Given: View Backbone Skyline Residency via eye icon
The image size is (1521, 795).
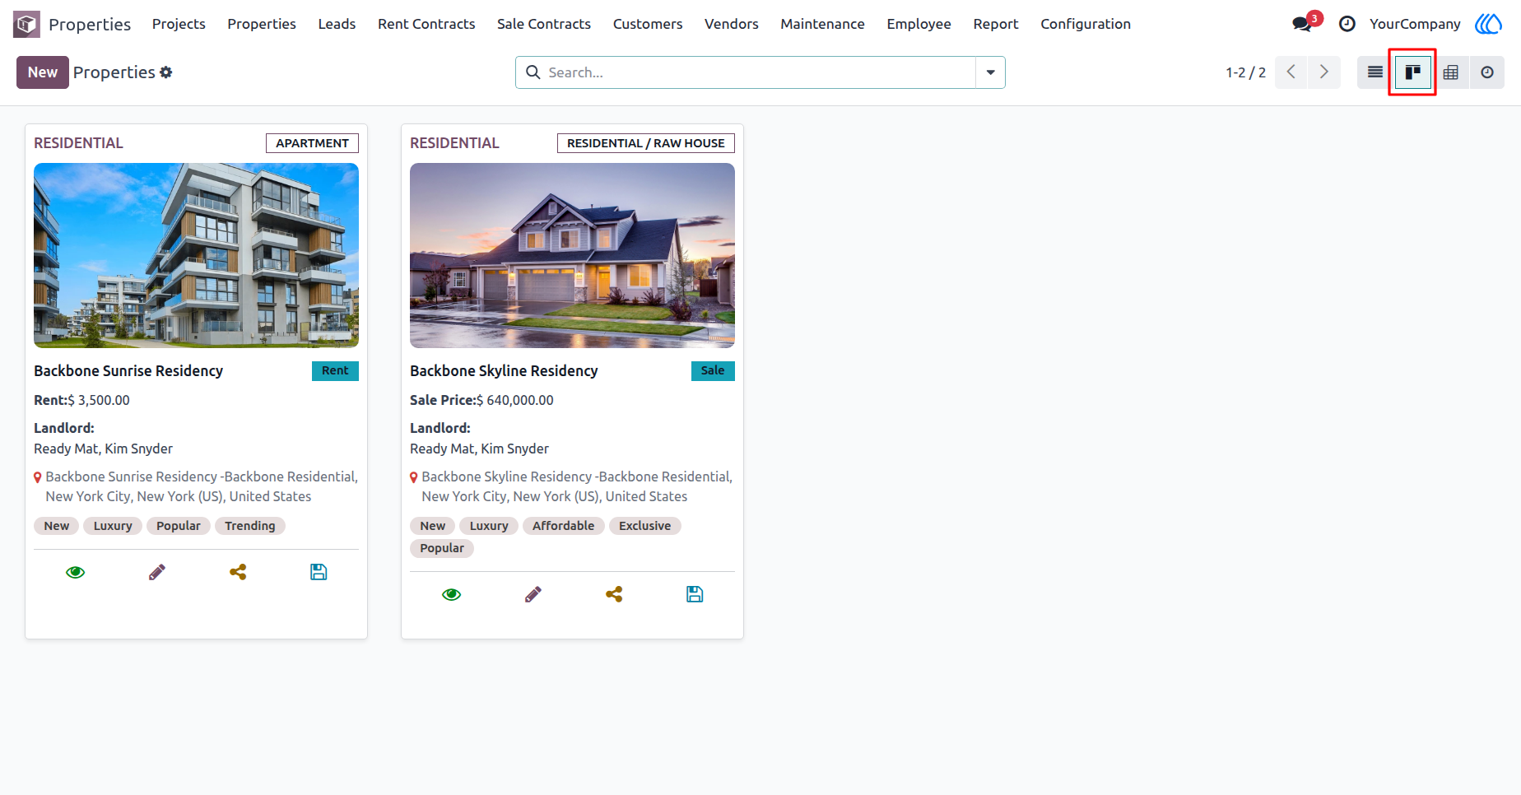Looking at the screenshot, I should point(452,594).
